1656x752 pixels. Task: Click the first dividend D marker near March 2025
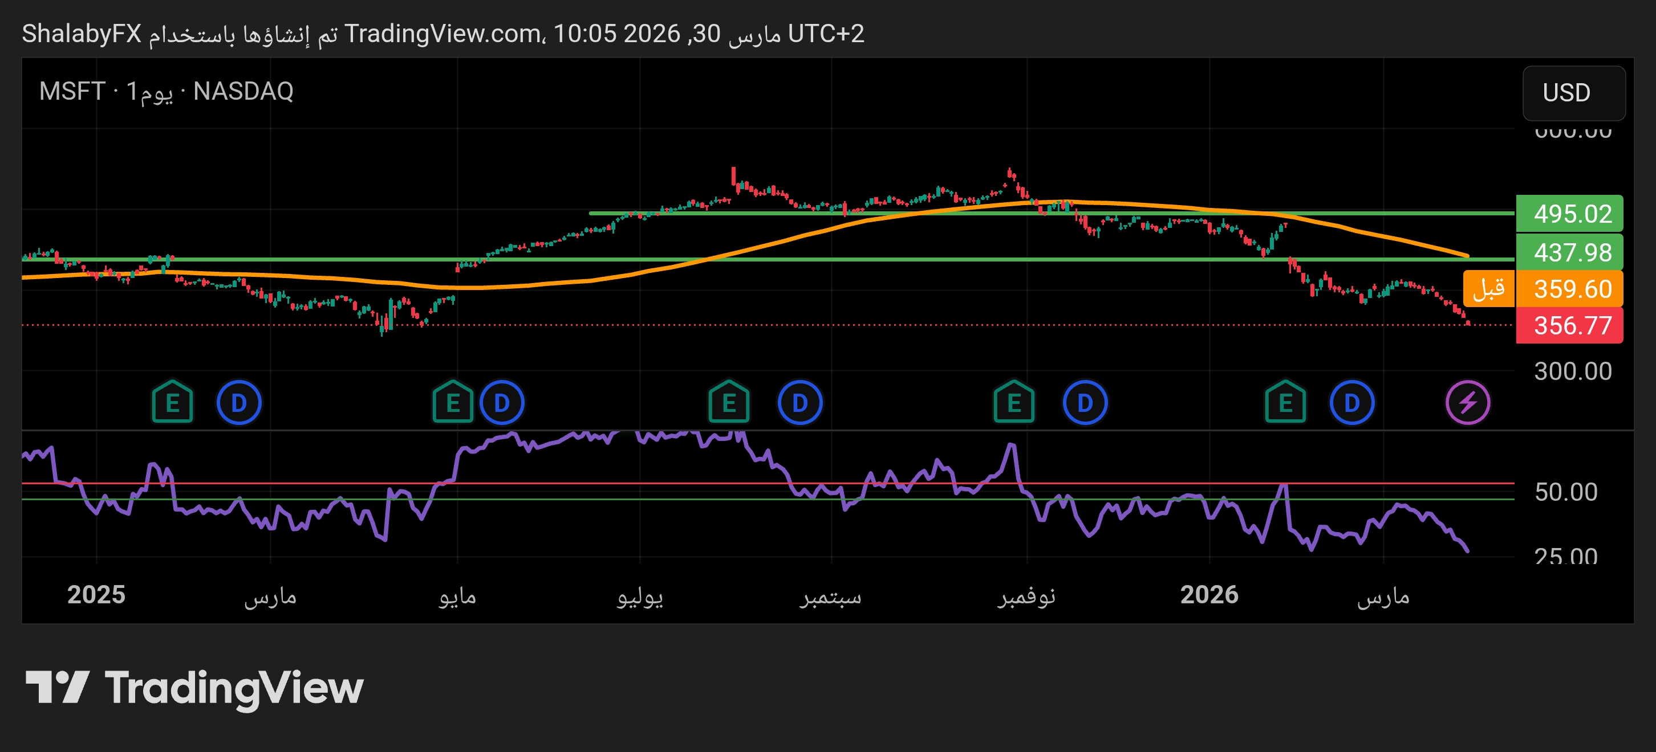click(238, 403)
